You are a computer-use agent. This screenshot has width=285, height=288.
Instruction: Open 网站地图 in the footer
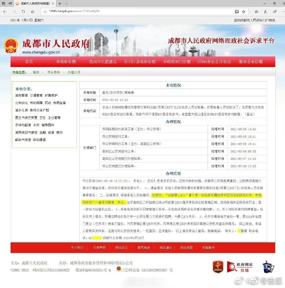point(186,248)
